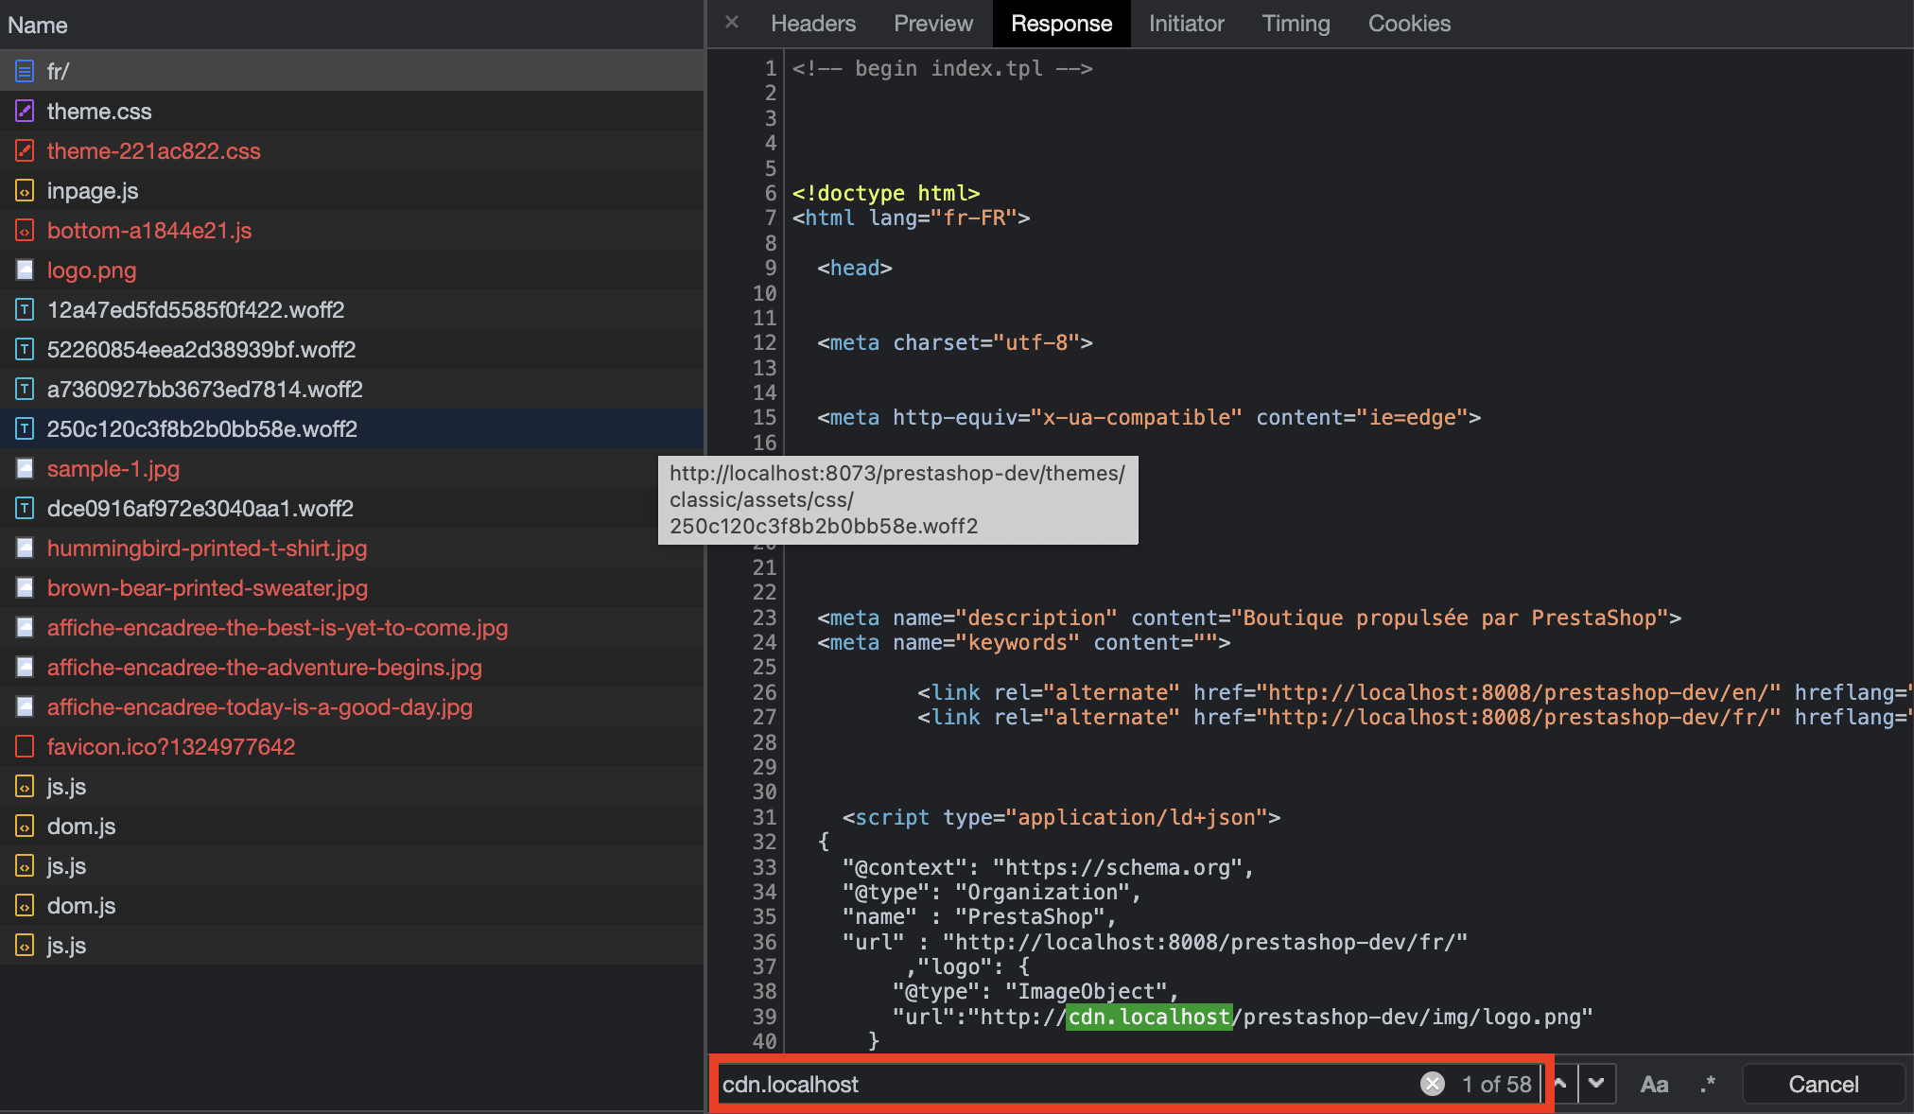Click the script icon next to dom.js
The width and height of the screenshot is (1914, 1114).
24,826
